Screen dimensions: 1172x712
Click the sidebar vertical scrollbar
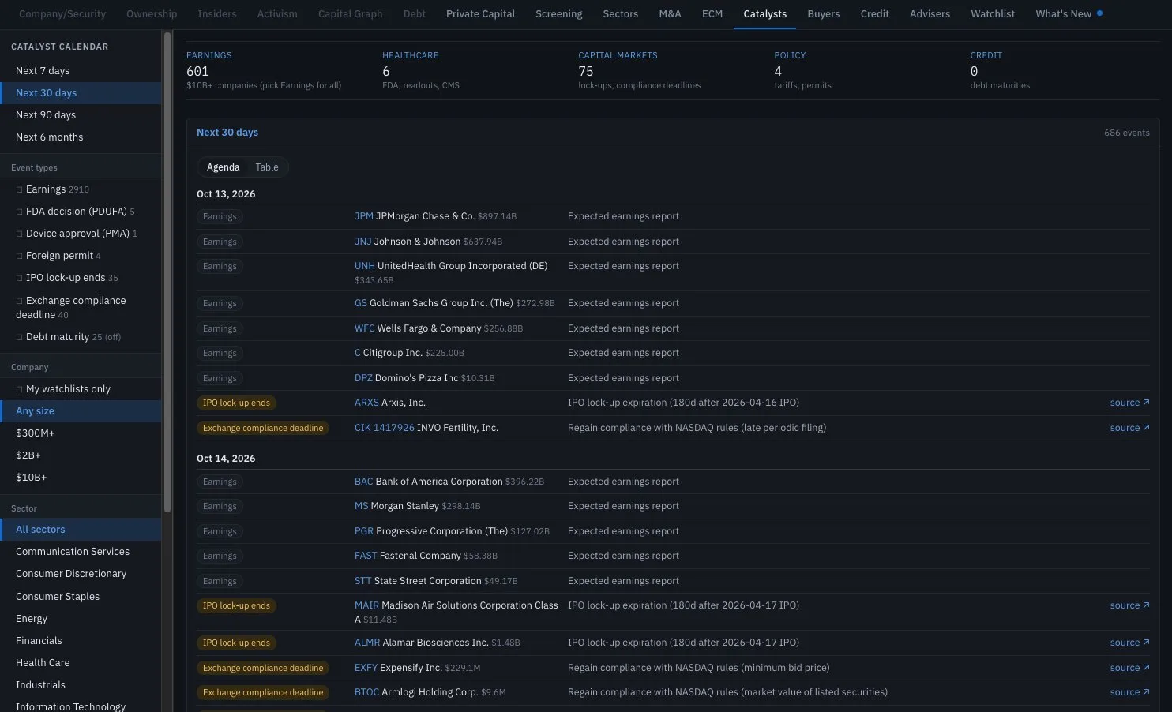pos(167,272)
